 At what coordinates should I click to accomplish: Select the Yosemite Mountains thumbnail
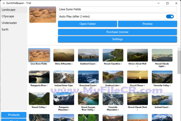coord(113,99)
